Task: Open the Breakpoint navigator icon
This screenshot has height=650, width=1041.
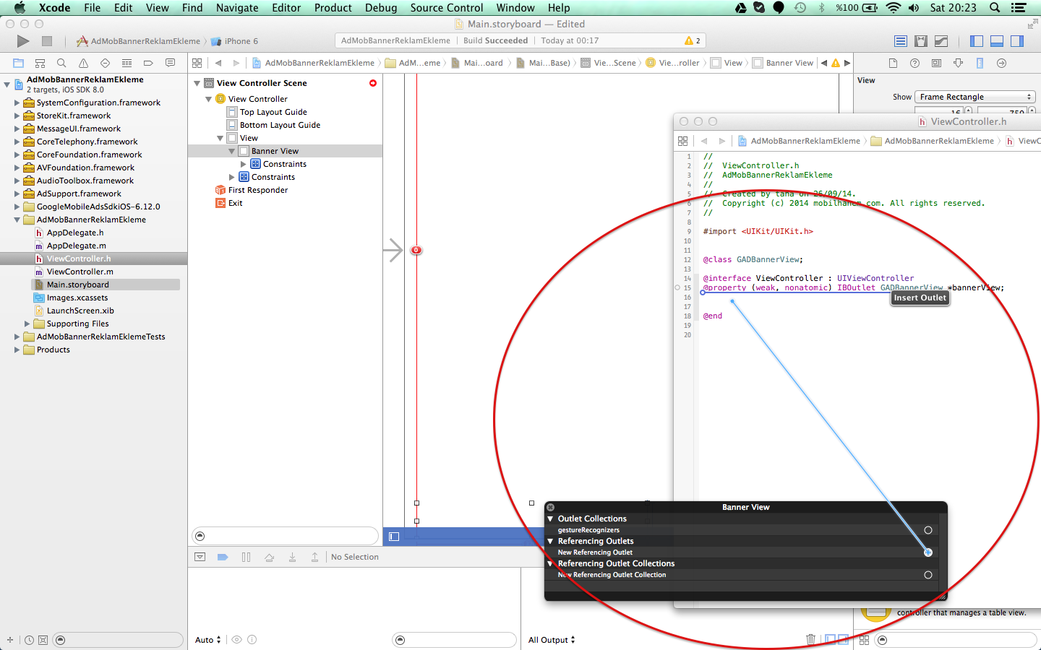Action: pyautogui.click(x=148, y=63)
